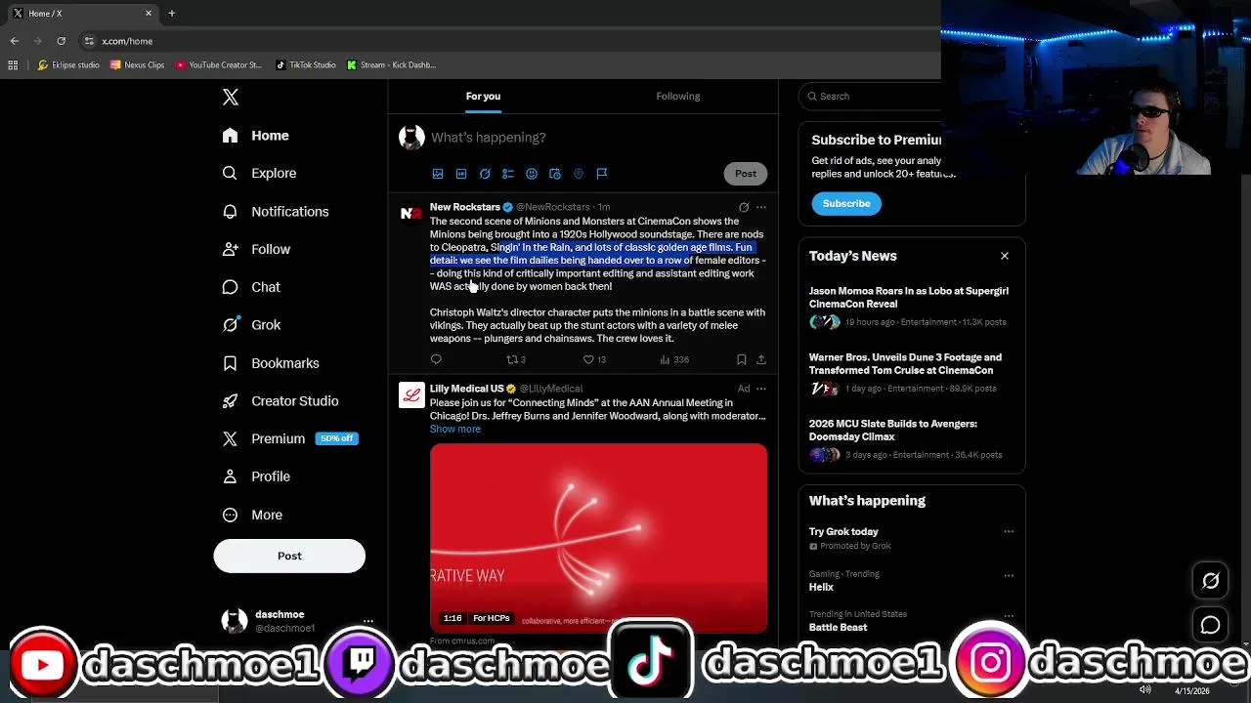Share the New Rockstars post
The image size is (1251, 703).
pos(761,359)
